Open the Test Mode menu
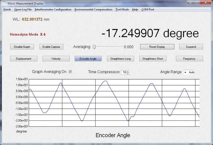213x145 pixels. pyautogui.click(x=122, y=10)
